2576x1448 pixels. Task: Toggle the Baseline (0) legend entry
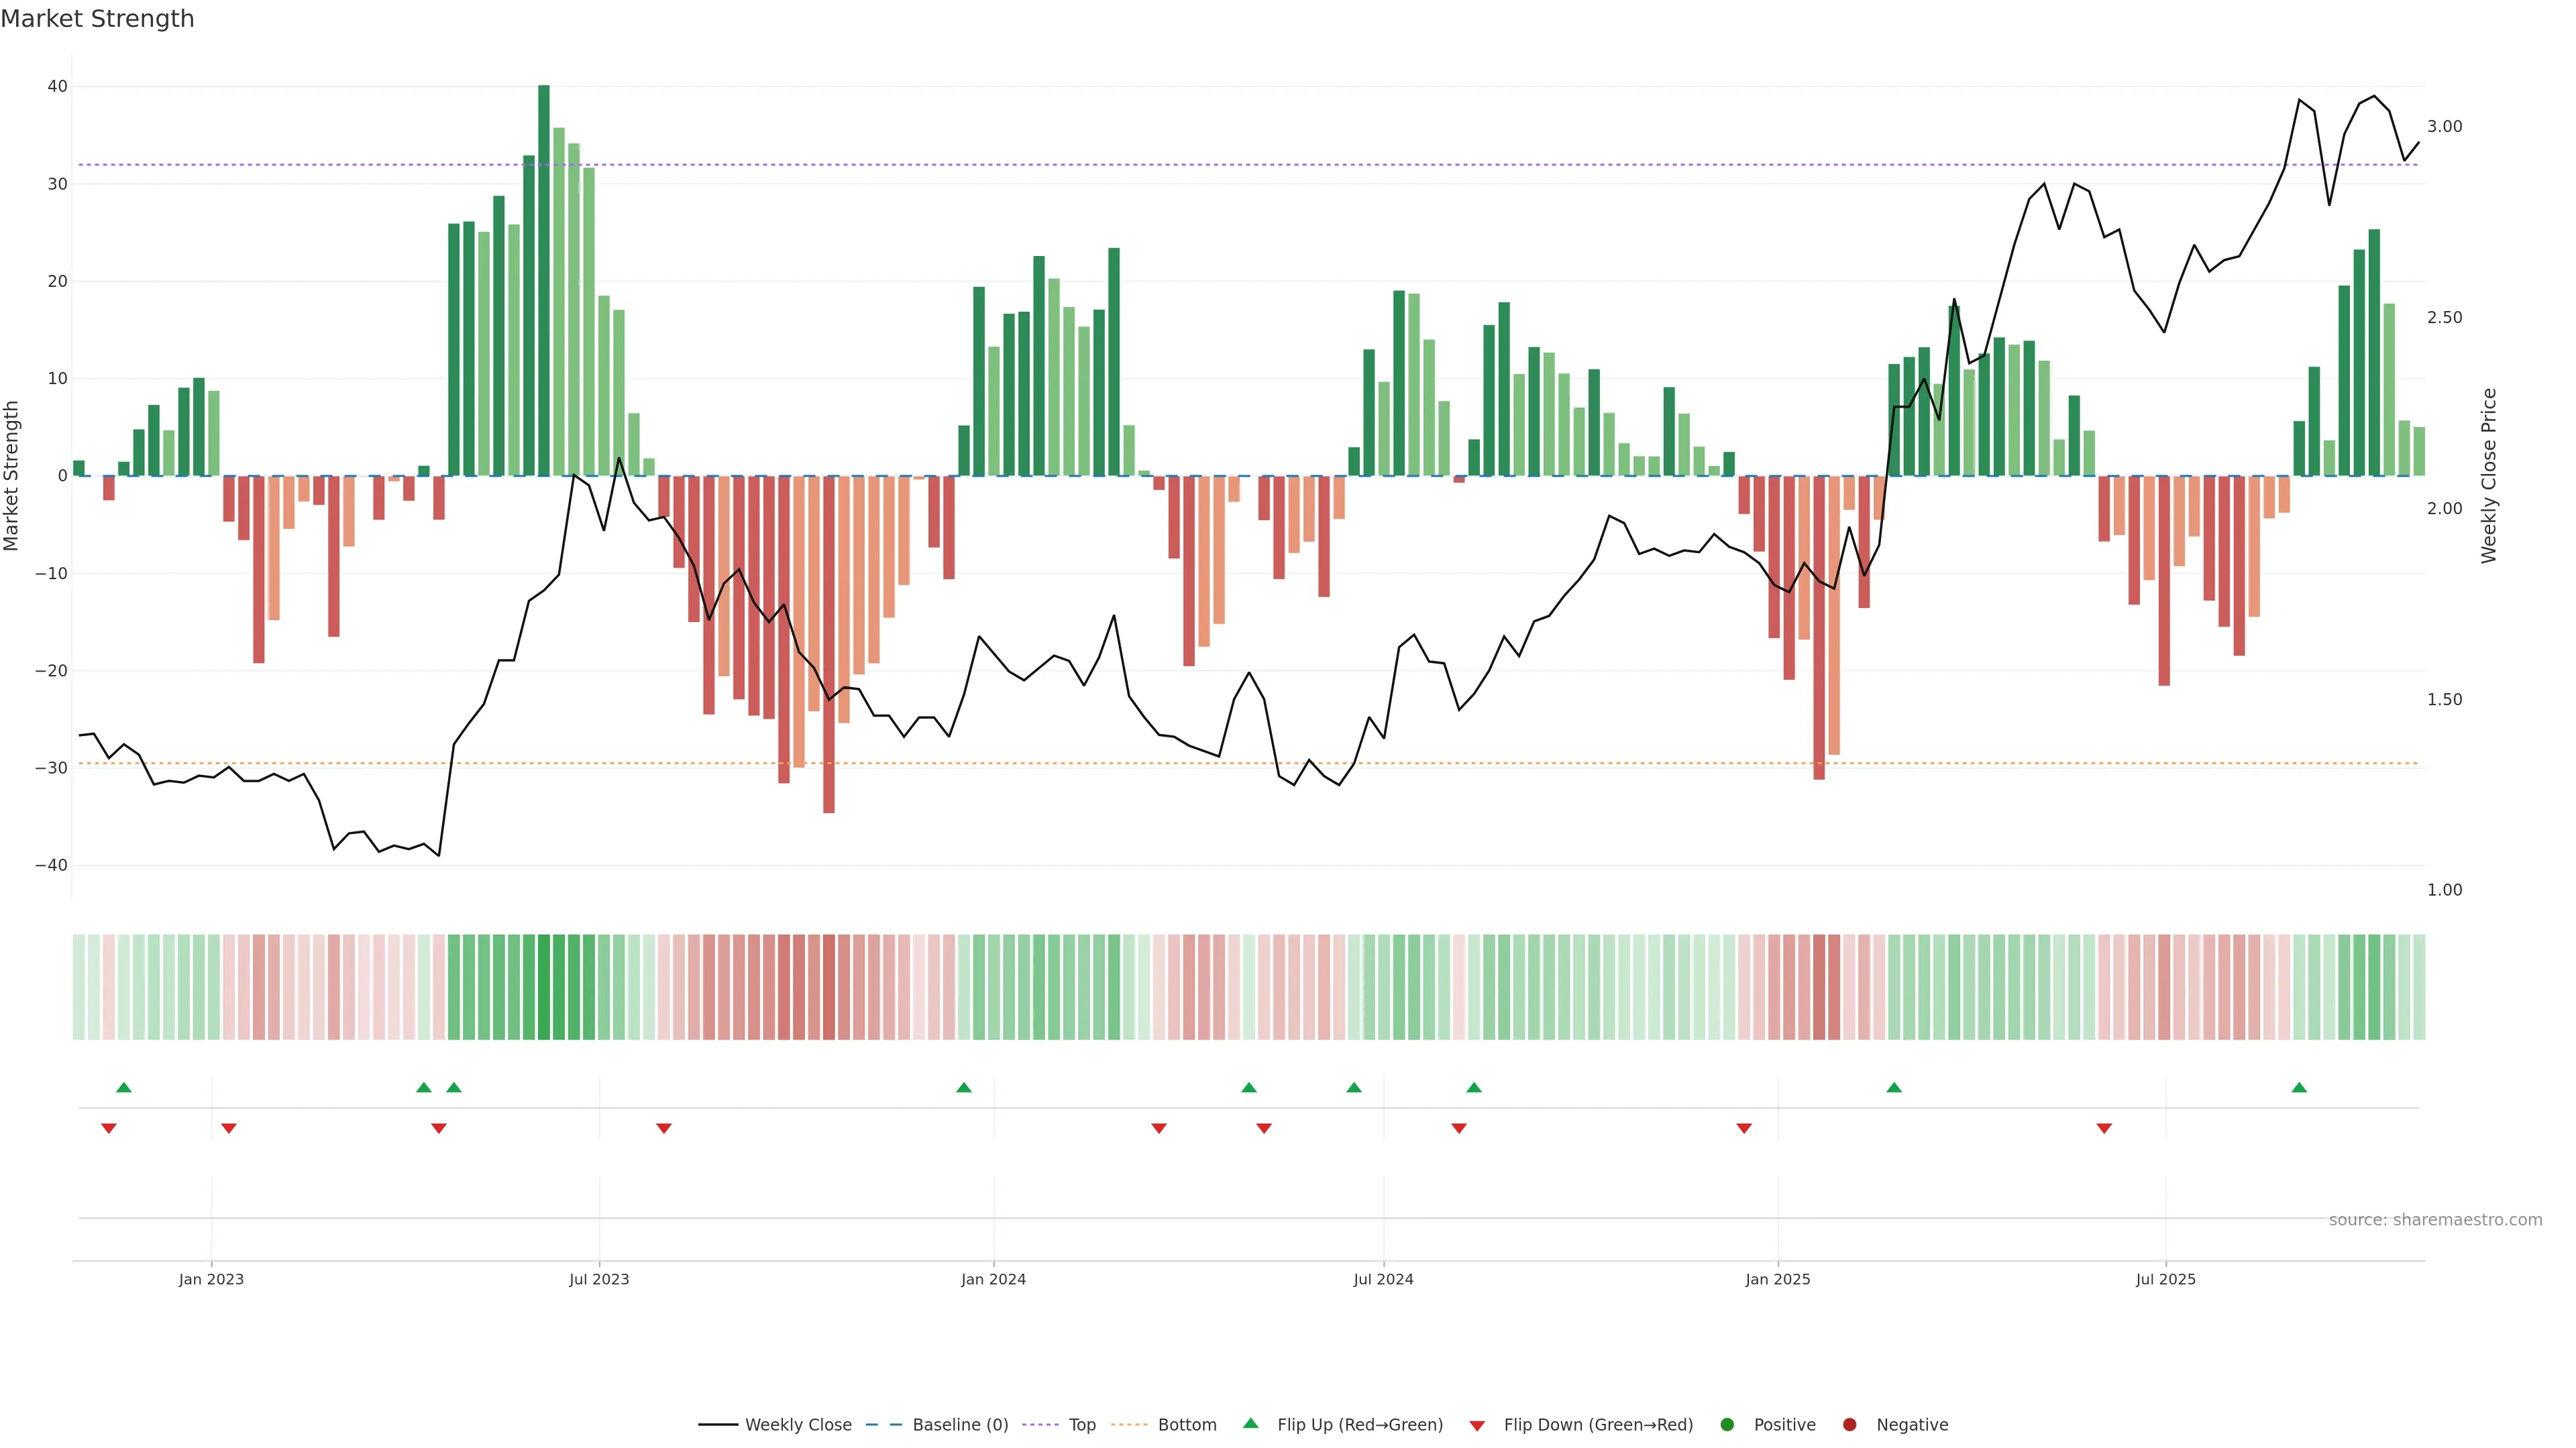[959, 1425]
